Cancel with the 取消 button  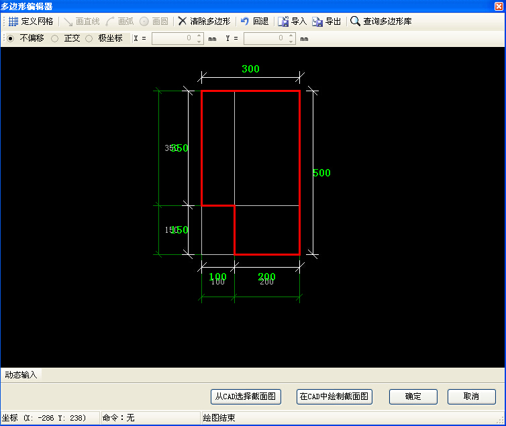472,396
